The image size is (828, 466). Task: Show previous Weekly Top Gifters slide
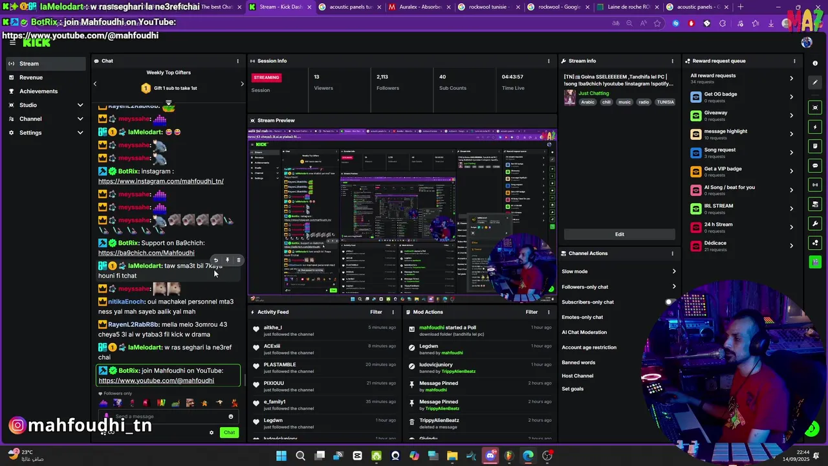point(94,83)
